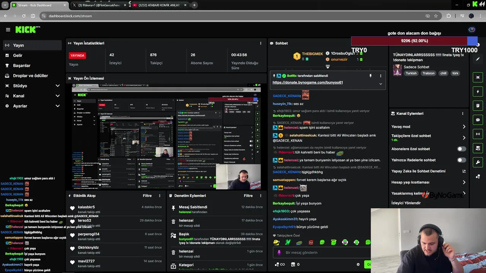Open Takipçilere özel sohbet settings

tap(428, 138)
